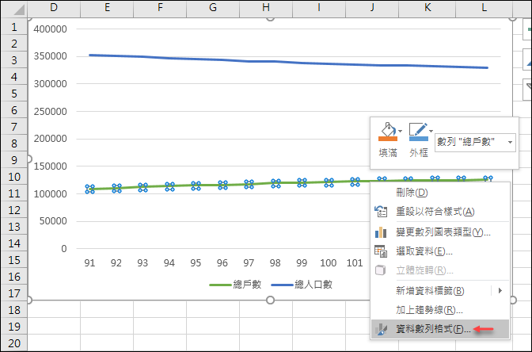The width and height of the screenshot is (532, 352).
Task: Click the 91 category axis label
Action: (89, 262)
